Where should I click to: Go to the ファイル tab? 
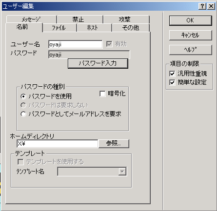click(59, 28)
